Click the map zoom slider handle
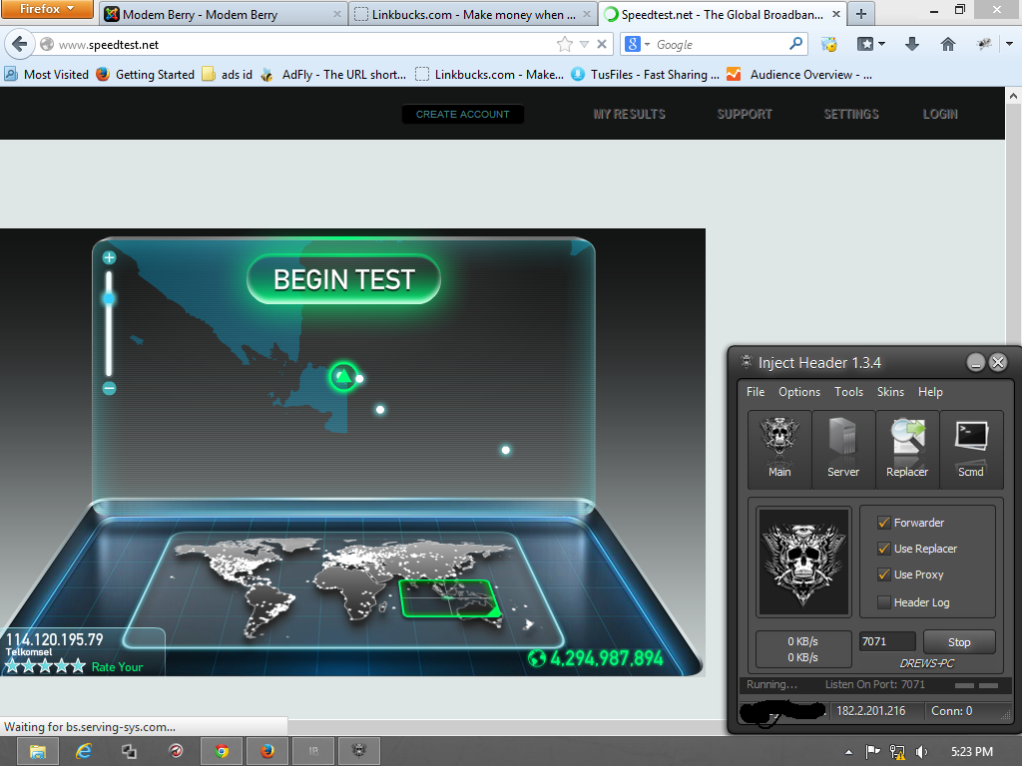The image size is (1022, 766). pyautogui.click(x=109, y=298)
